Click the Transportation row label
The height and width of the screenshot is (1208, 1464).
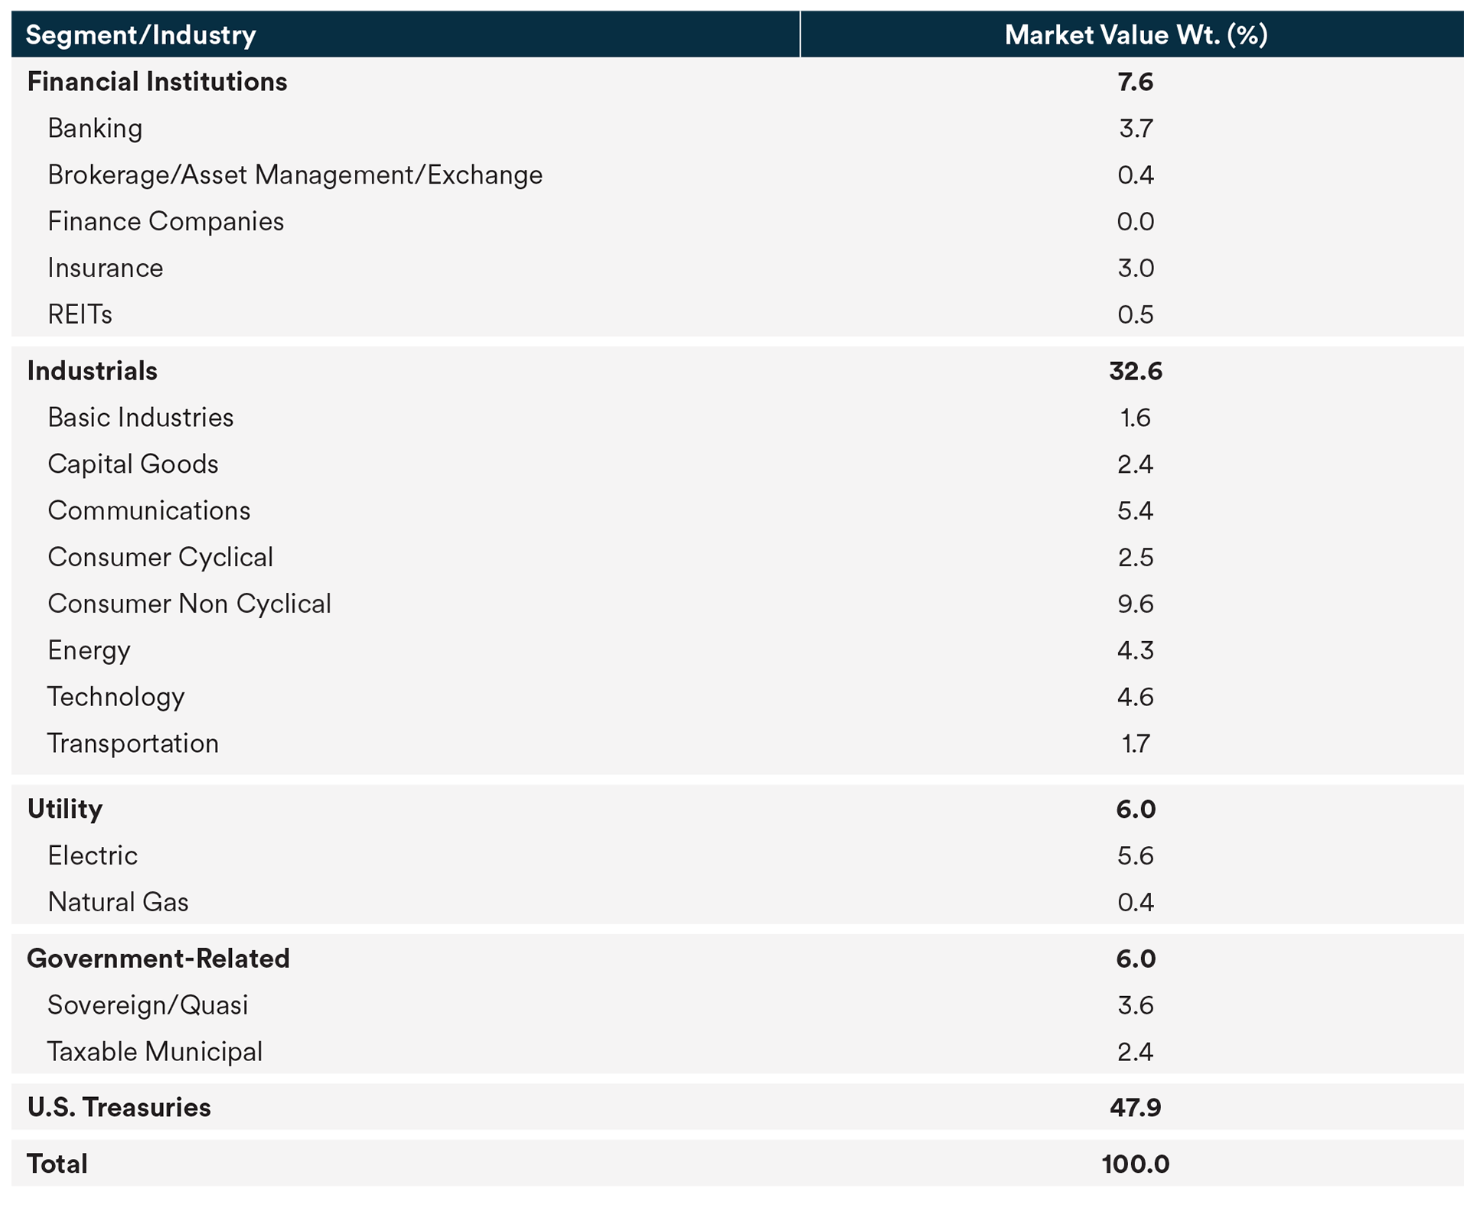pyautogui.click(x=133, y=744)
